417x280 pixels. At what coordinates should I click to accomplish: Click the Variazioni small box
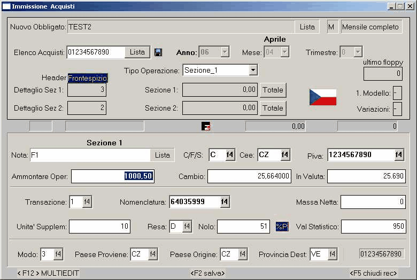[x=397, y=109]
